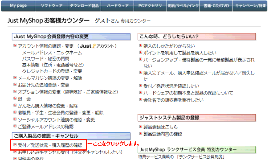The image size is (269, 161).
Task: Click 基本情報(住所・電話番号など) link
Action: (x=53, y=65)
